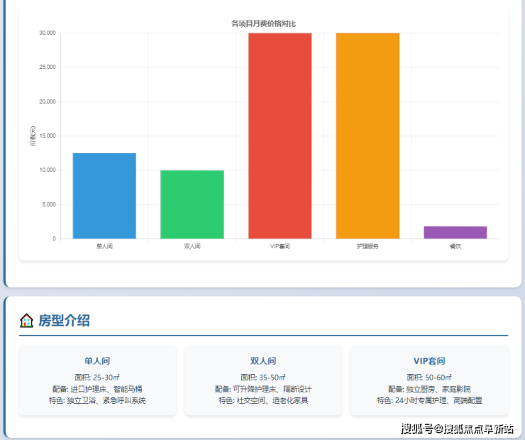Screen dimensions: 525x440
Task: Click the 餐饮 x-axis label
Action: click(455, 246)
